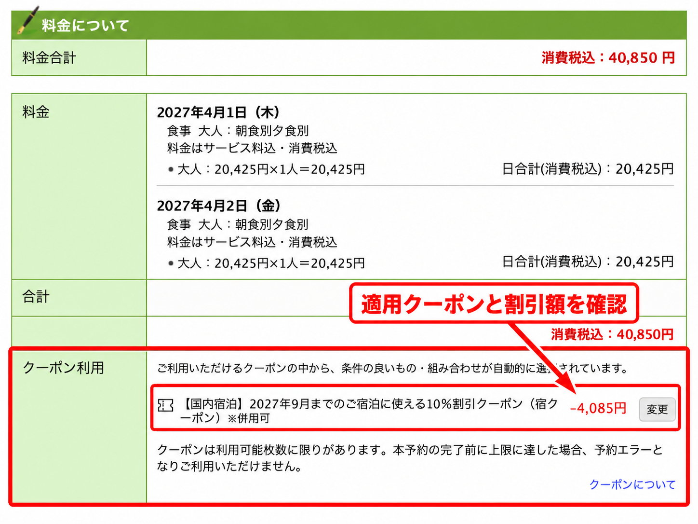698x524 pixels.
Task: Click the 料金 row label cell
Action: pyautogui.click(x=79, y=186)
